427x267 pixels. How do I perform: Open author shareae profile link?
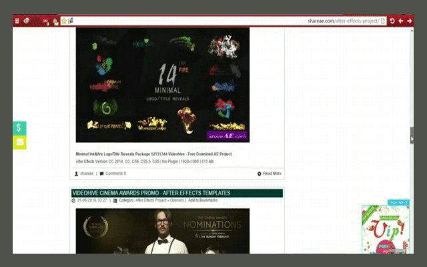click(x=87, y=174)
